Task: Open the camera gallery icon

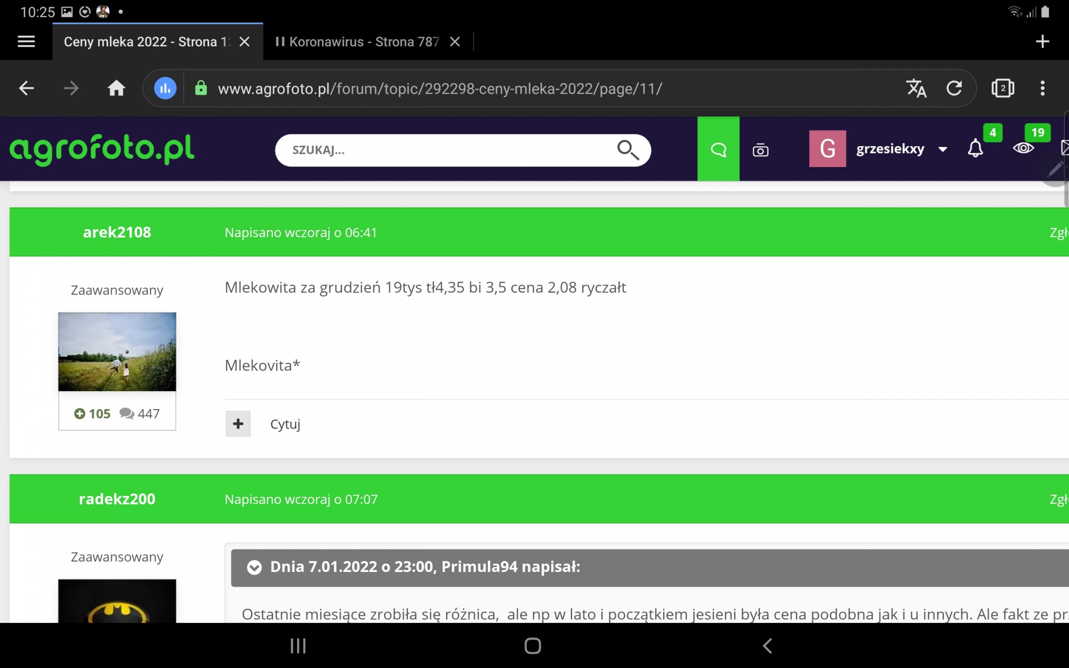Action: click(760, 150)
